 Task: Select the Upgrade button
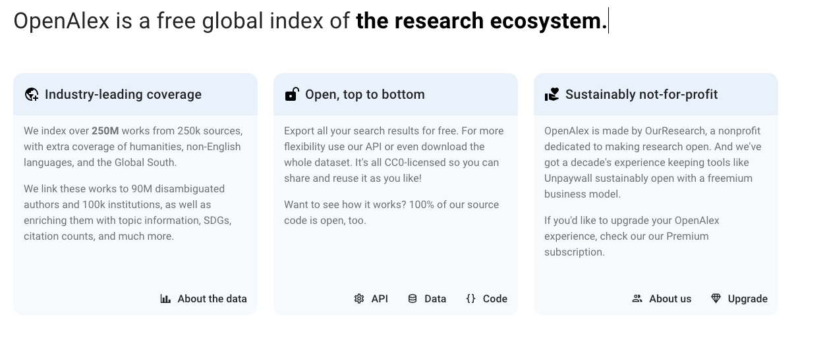(739, 298)
